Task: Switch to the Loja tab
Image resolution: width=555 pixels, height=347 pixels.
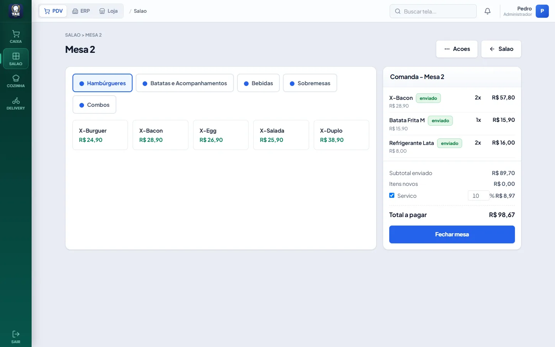Action: (108, 11)
